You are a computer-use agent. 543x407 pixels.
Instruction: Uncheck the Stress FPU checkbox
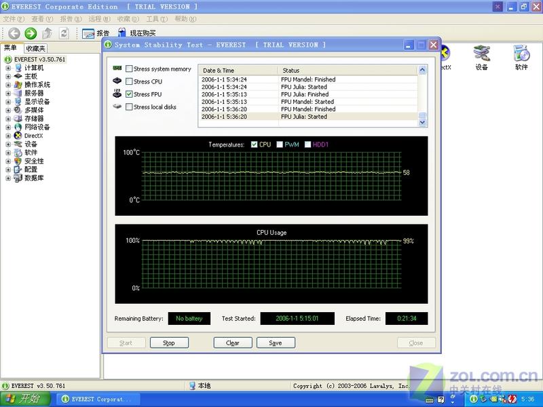coord(129,94)
